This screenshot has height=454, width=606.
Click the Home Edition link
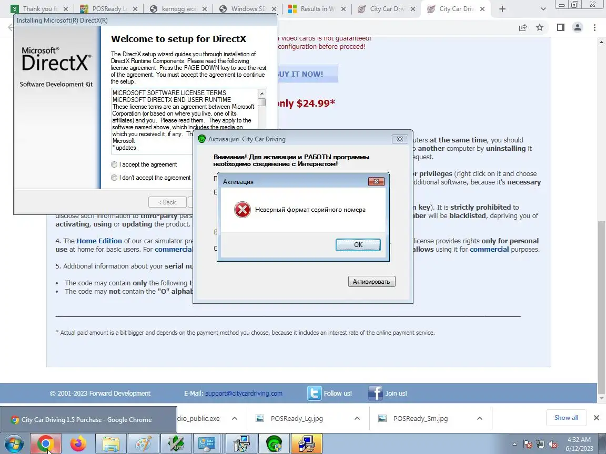[99, 241]
